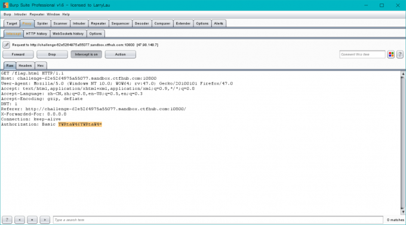This screenshot has width=406, height=225.
Task: Open the Action dropdown button
Action: coord(121,54)
